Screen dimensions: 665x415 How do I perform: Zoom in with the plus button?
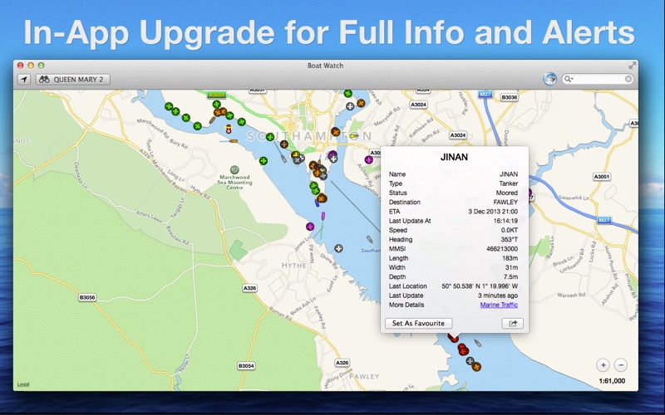603,364
